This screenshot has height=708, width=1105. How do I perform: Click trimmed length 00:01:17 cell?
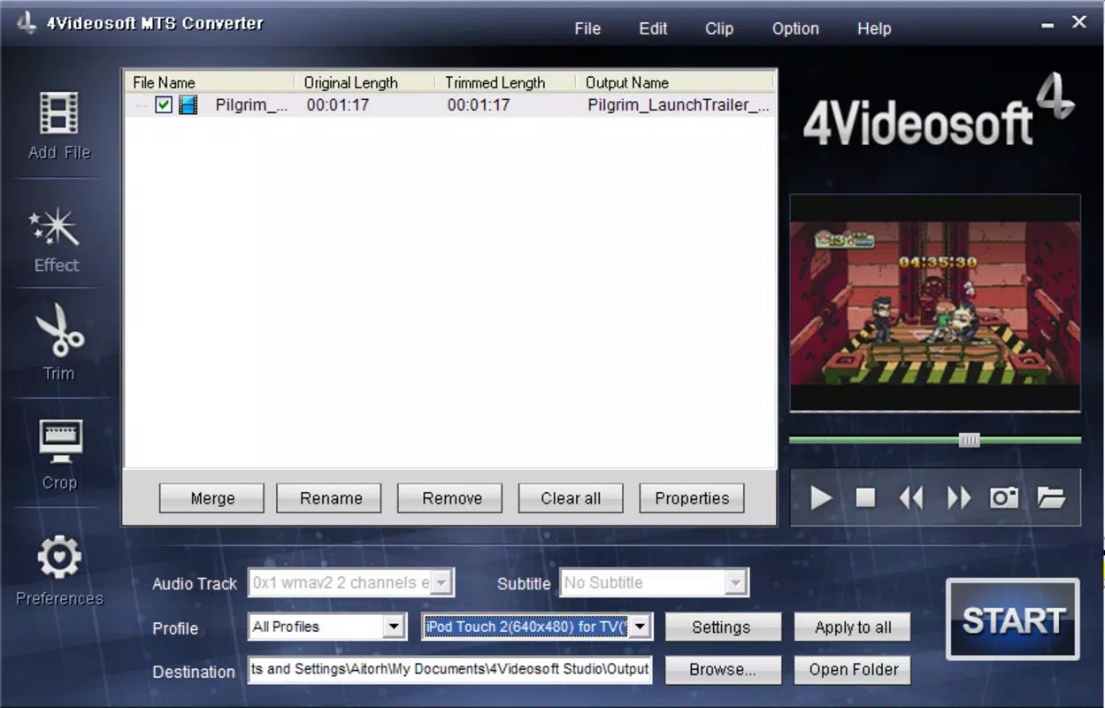point(479,105)
